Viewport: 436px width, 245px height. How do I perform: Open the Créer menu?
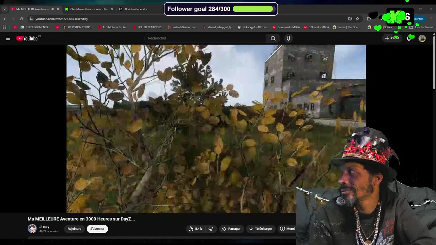[x=392, y=38]
